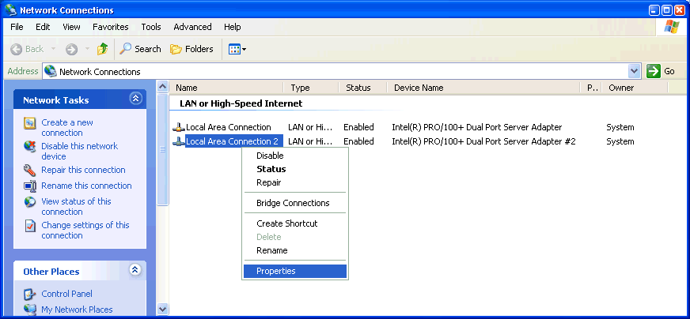Click the View status of this connection icon
This screenshot has height=319, width=690.
tap(29, 202)
